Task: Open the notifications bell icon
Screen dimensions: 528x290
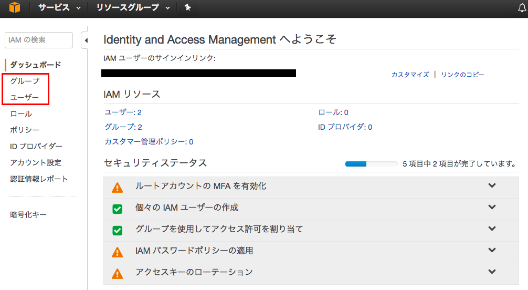Action: click(522, 8)
